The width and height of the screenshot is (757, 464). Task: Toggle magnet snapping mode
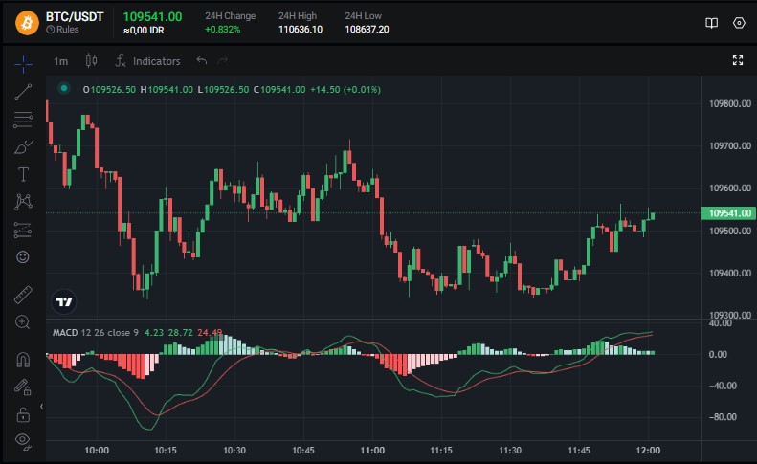23,360
